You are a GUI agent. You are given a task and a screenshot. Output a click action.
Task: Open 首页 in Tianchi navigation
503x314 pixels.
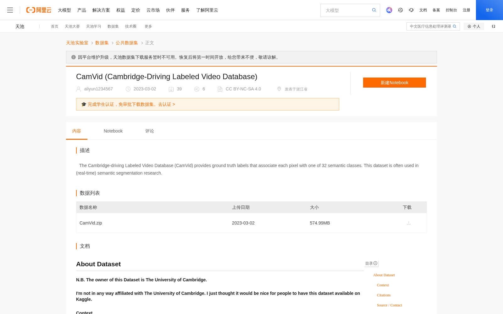click(x=55, y=26)
